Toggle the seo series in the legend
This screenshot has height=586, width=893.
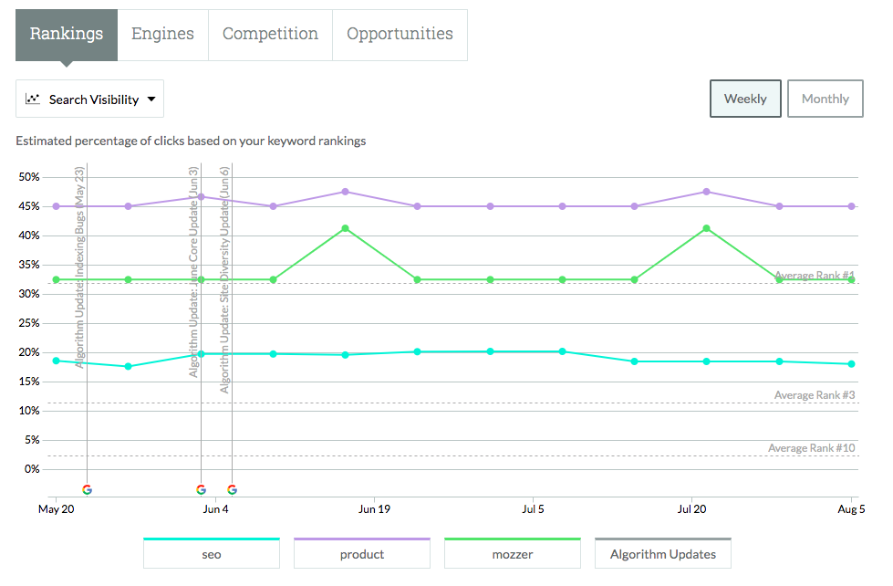click(x=211, y=552)
